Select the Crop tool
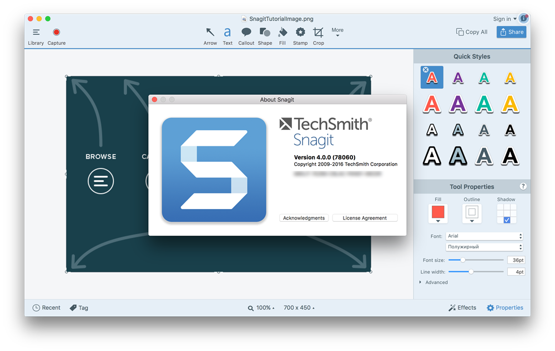Viewport: 555px width, 351px height. 318,37
